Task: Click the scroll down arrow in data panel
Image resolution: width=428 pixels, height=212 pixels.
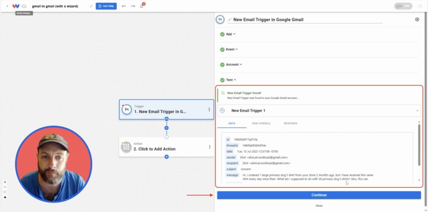Action: (419, 180)
